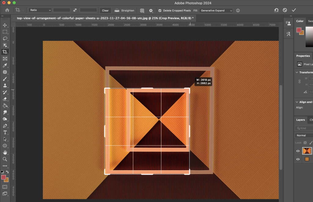
Task: Select the Type tool
Action: [5, 132]
